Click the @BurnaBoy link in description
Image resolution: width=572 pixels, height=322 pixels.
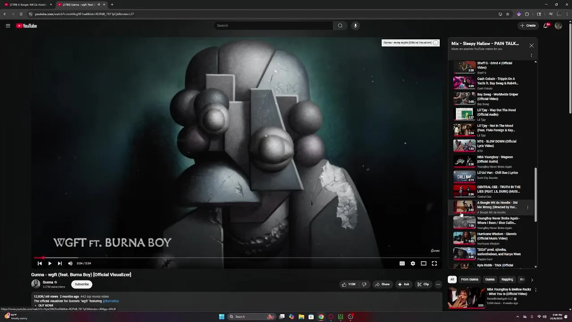click(110, 301)
